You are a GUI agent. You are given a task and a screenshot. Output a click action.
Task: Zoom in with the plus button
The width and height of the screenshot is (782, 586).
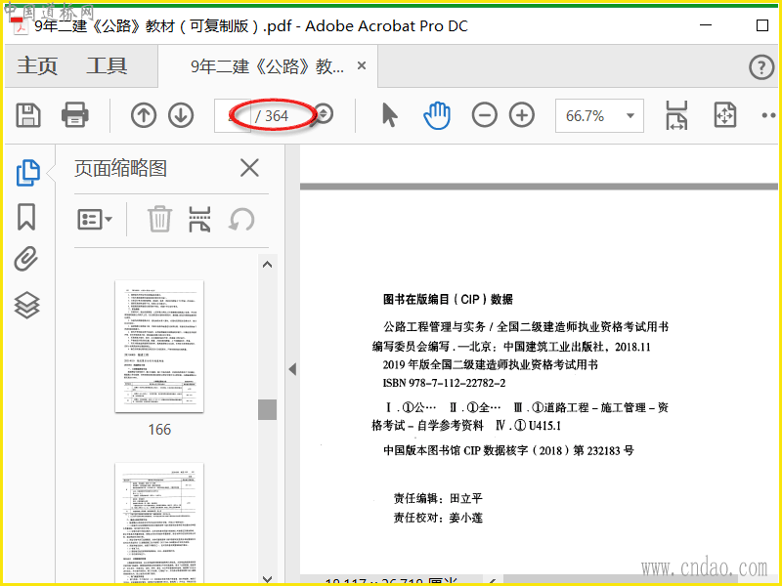522,115
